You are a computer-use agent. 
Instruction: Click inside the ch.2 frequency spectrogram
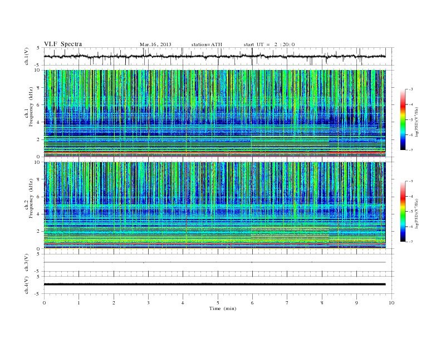[x=214, y=205]
